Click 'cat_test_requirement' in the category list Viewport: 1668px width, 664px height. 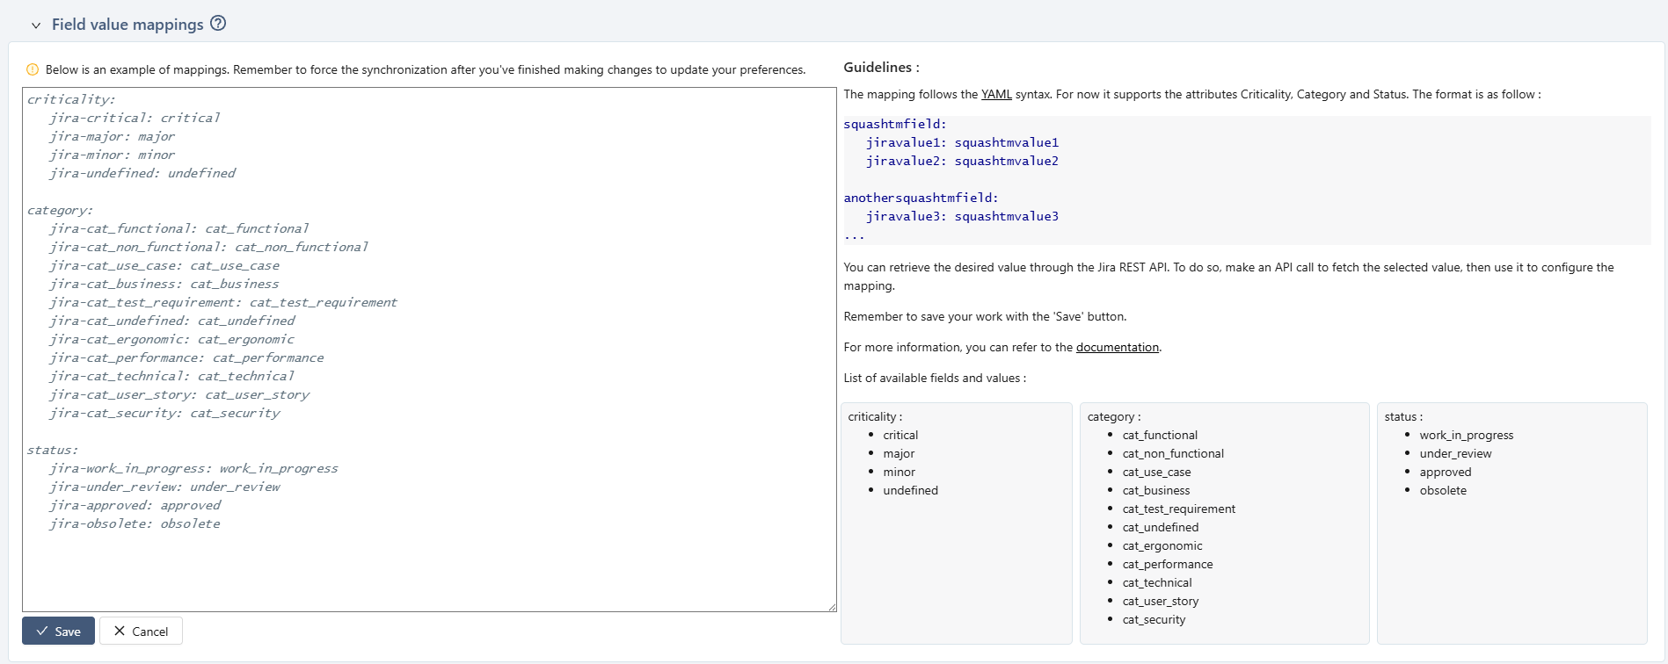[x=1178, y=509]
